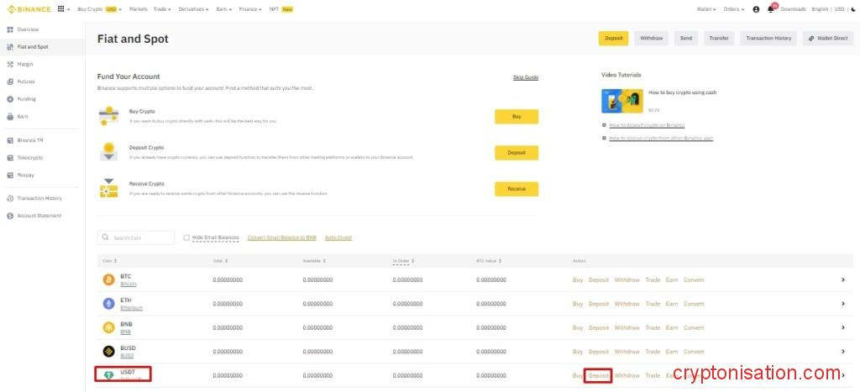The image size is (860, 392).
Task: Select Margin in the sidebar
Action: (25, 64)
